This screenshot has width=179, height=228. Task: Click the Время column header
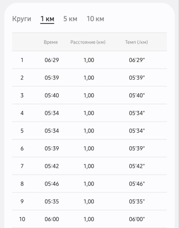[51, 42]
